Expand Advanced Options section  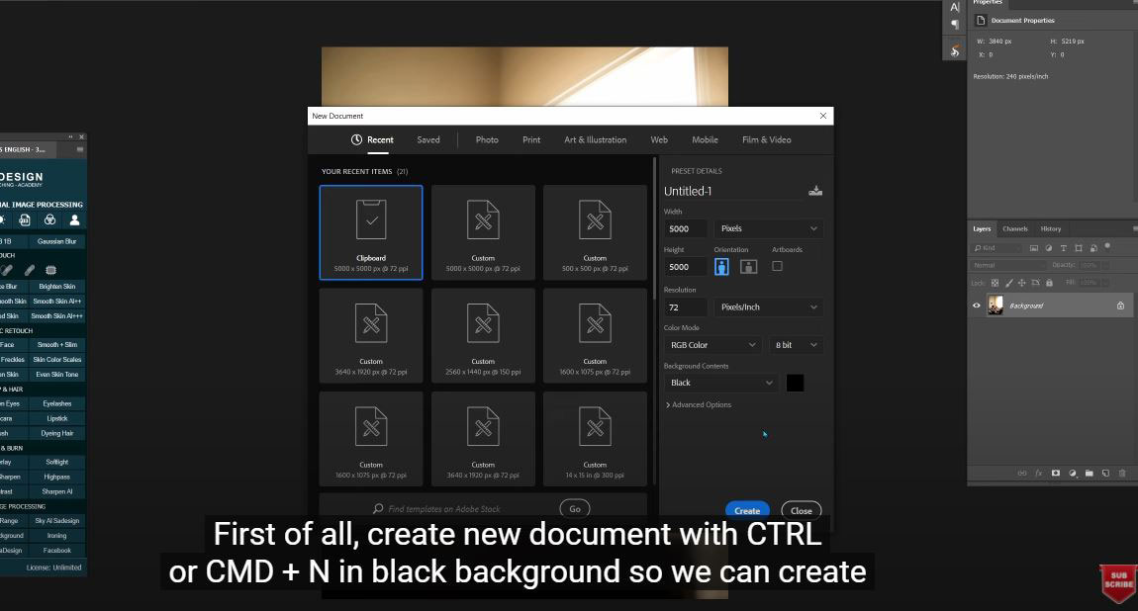tap(699, 404)
